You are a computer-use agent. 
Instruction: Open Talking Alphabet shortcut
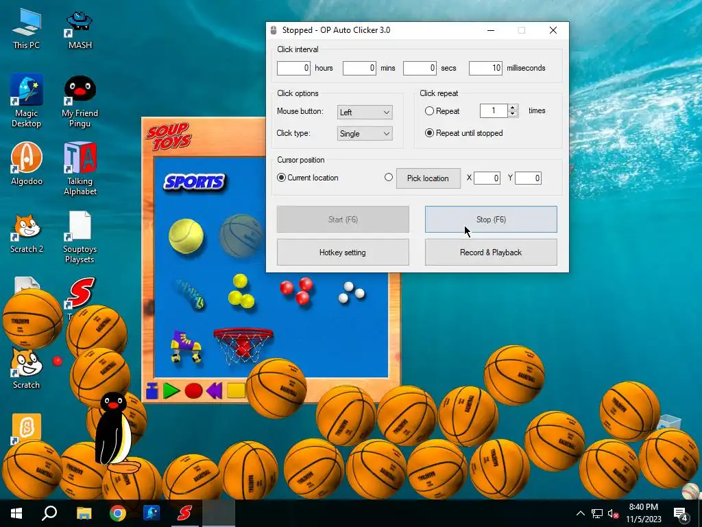[80, 169]
